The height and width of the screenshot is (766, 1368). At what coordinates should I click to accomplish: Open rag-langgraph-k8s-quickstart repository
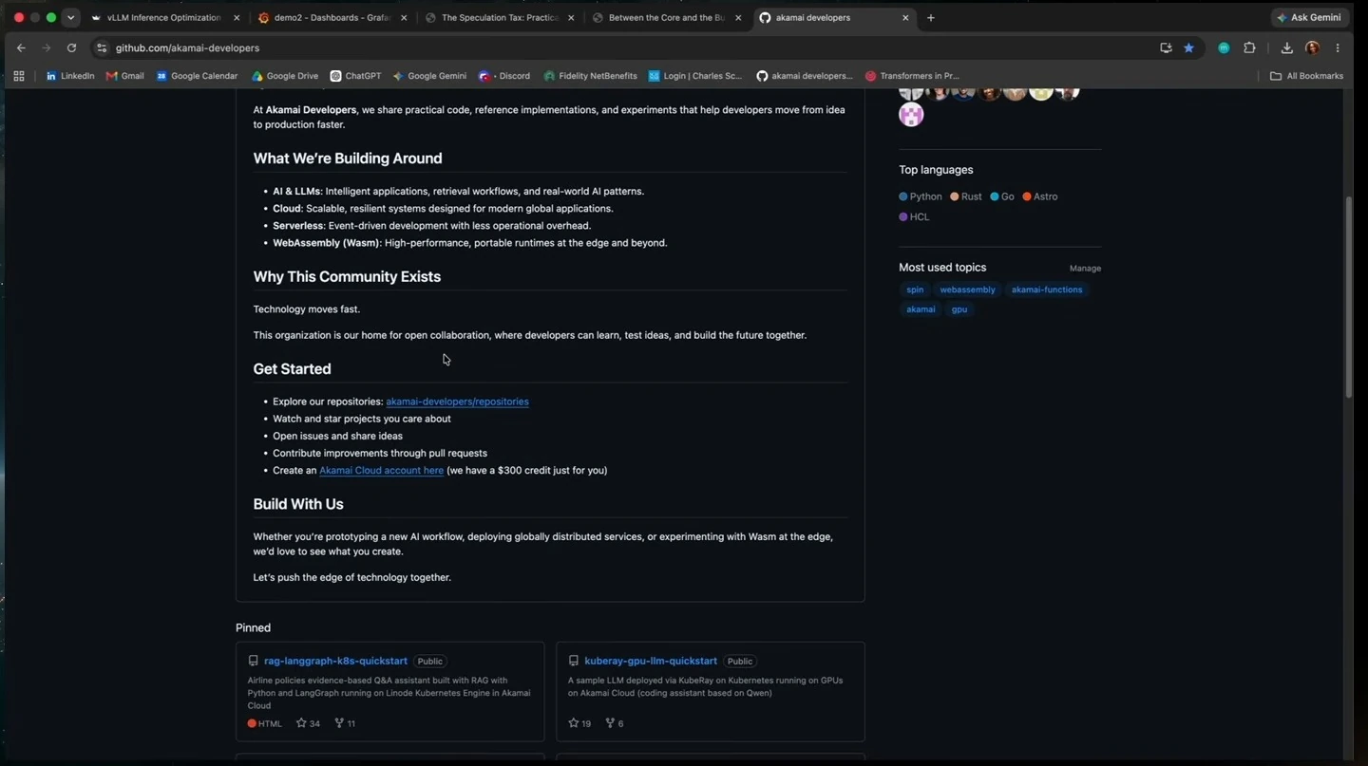tap(335, 662)
